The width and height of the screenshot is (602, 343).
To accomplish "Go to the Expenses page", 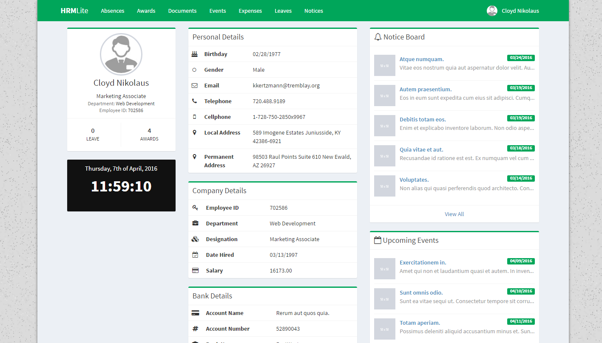I will click(250, 11).
